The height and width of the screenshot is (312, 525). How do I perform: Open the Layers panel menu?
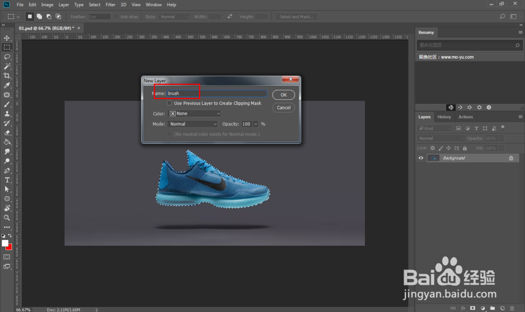click(x=520, y=117)
